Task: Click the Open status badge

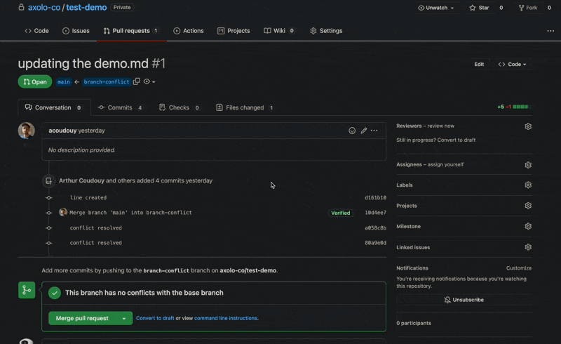Action: click(35, 81)
